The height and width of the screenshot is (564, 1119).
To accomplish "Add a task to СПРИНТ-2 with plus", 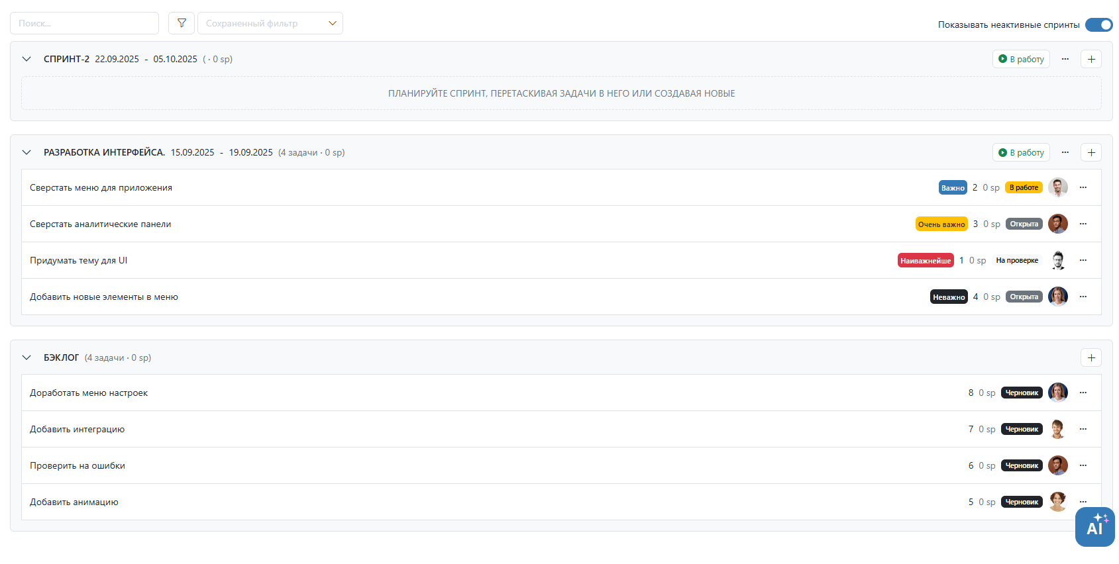I will [1091, 59].
